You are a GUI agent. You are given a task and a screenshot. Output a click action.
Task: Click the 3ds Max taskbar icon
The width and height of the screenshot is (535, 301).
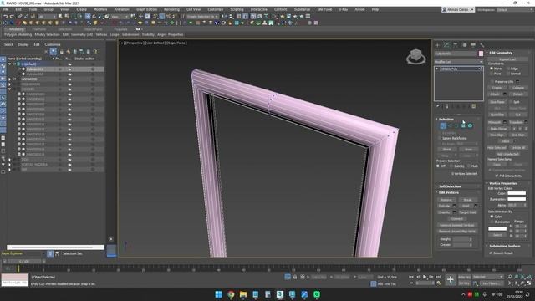click(x=280, y=294)
